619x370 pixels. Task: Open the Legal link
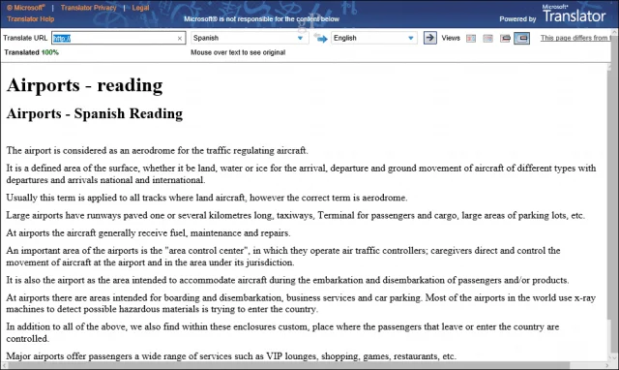[x=140, y=8]
